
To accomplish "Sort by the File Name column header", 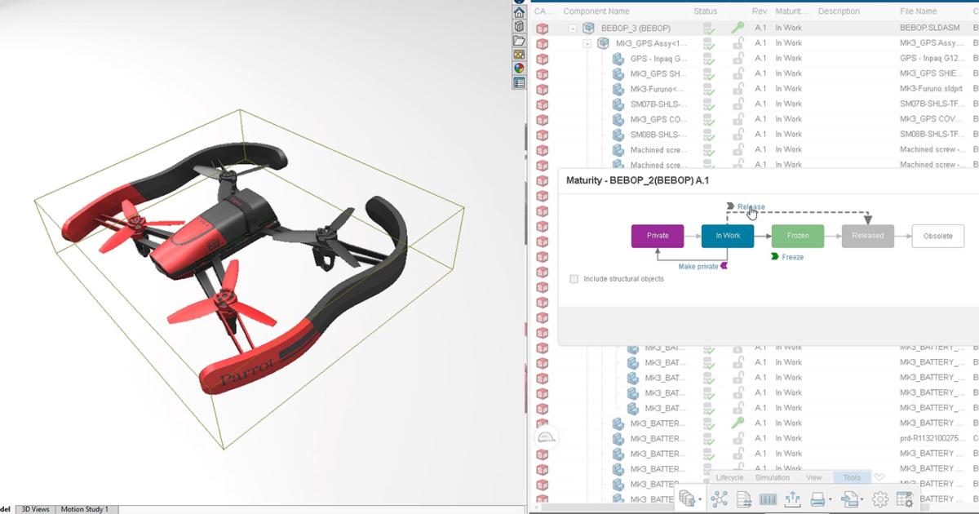I will tap(919, 11).
